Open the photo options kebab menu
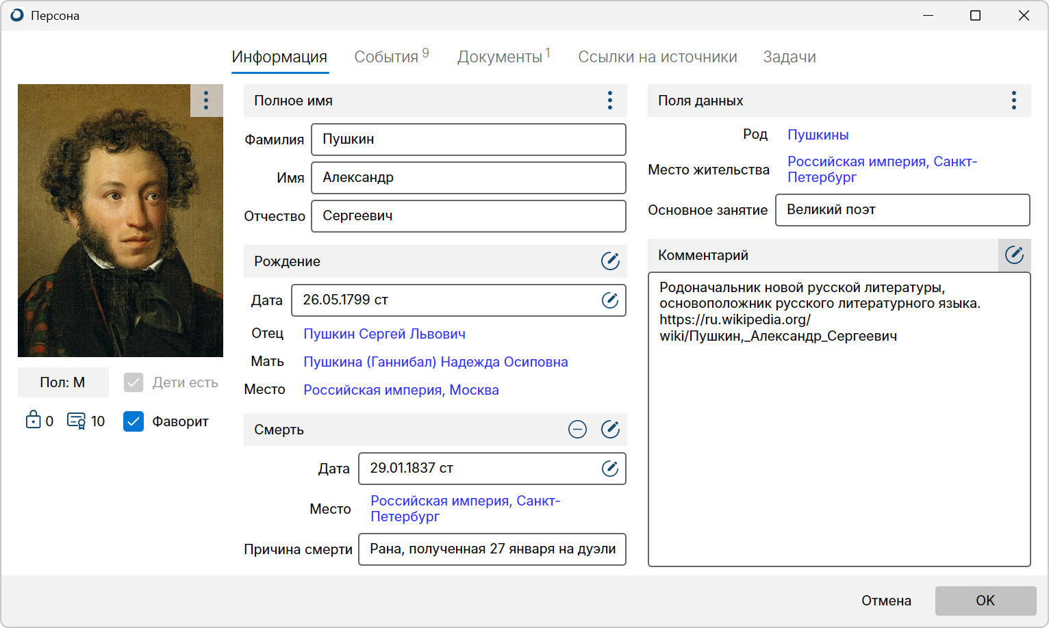The width and height of the screenshot is (1049, 628). pyautogui.click(x=206, y=100)
